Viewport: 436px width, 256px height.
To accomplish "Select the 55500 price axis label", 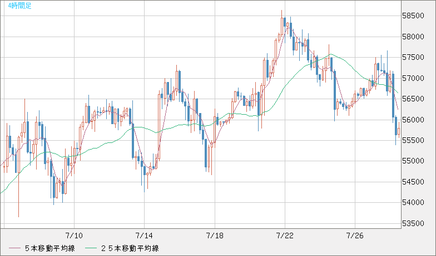I will click(x=413, y=140).
